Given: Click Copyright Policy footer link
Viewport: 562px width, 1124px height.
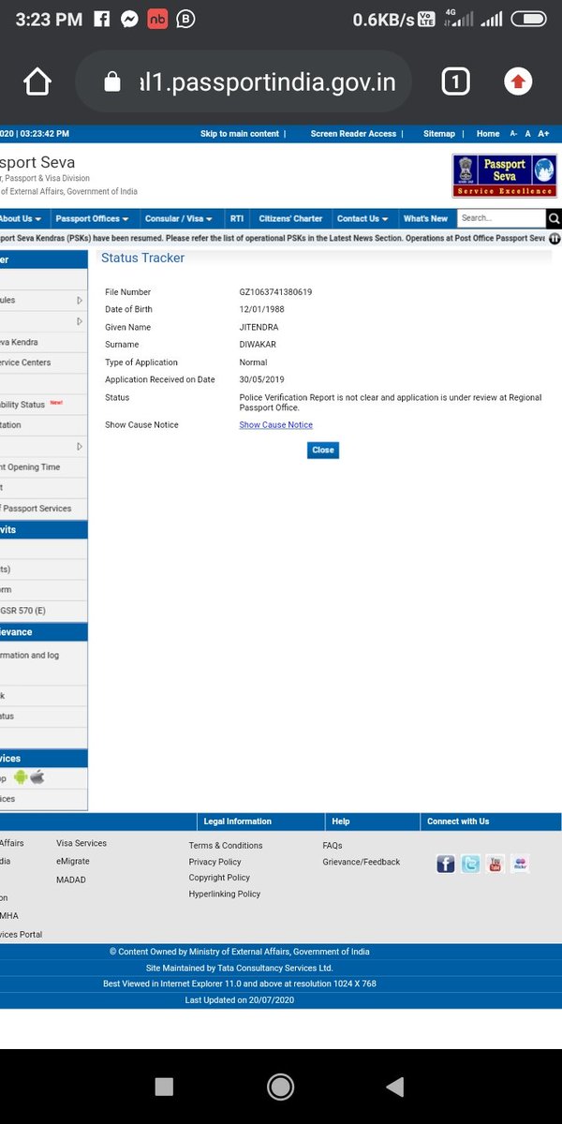Looking at the screenshot, I should (x=219, y=878).
